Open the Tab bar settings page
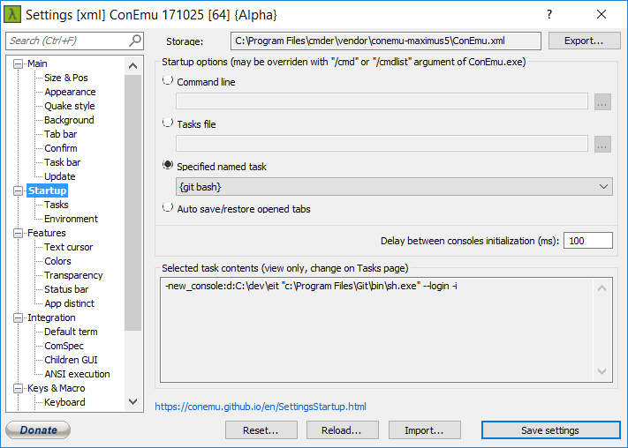 60,134
